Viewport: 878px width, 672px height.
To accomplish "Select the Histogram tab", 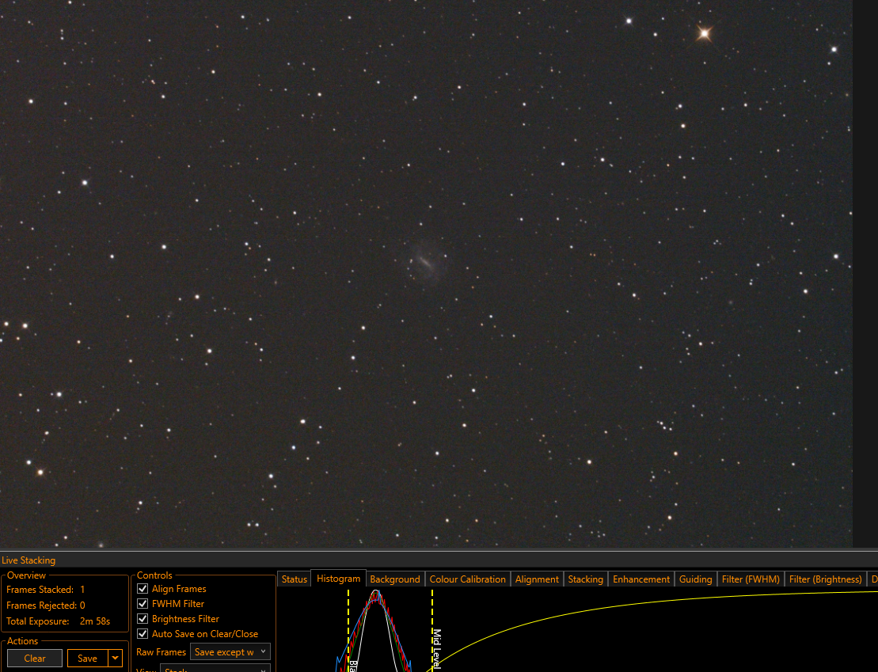I will [x=338, y=579].
